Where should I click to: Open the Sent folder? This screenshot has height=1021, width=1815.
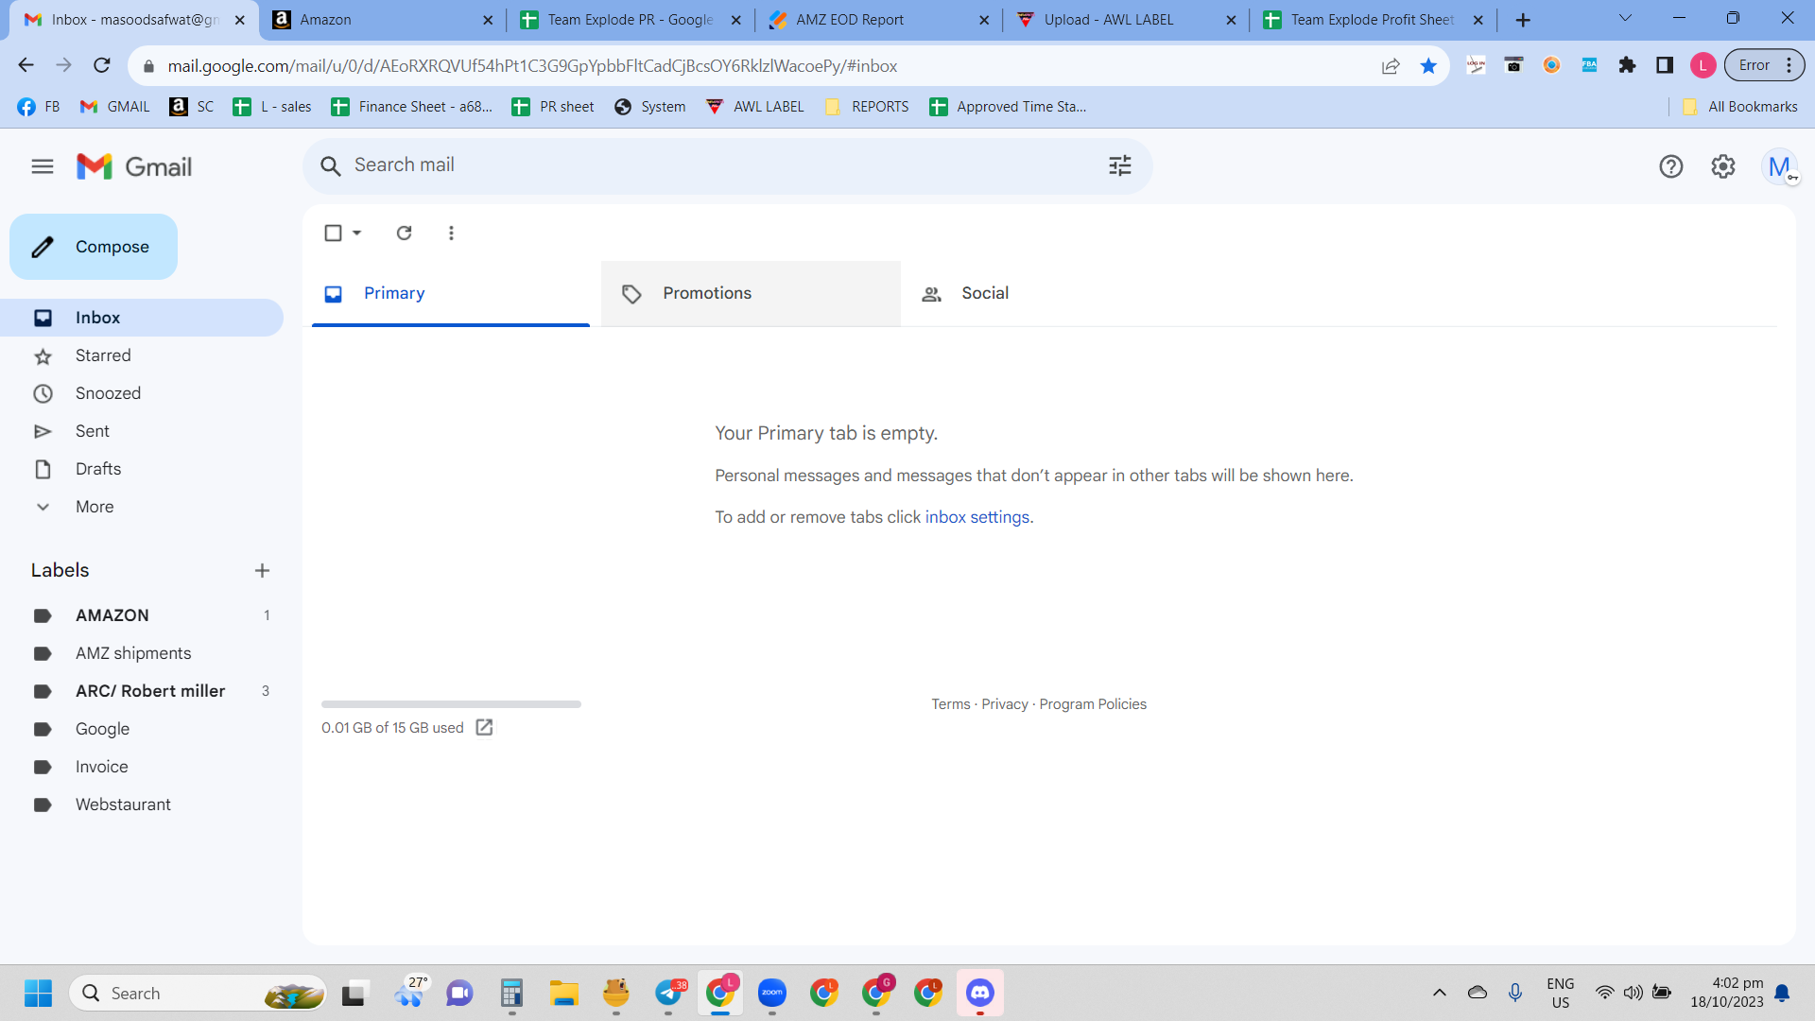click(x=142, y=431)
